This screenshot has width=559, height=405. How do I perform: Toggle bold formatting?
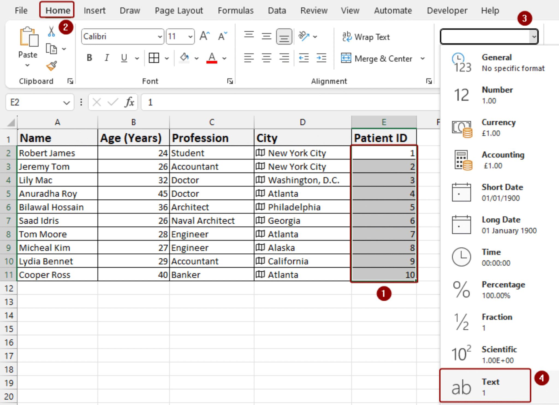(89, 58)
